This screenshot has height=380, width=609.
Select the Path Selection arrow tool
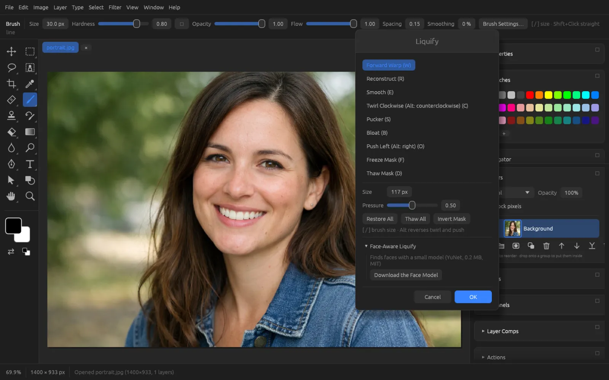point(11,180)
